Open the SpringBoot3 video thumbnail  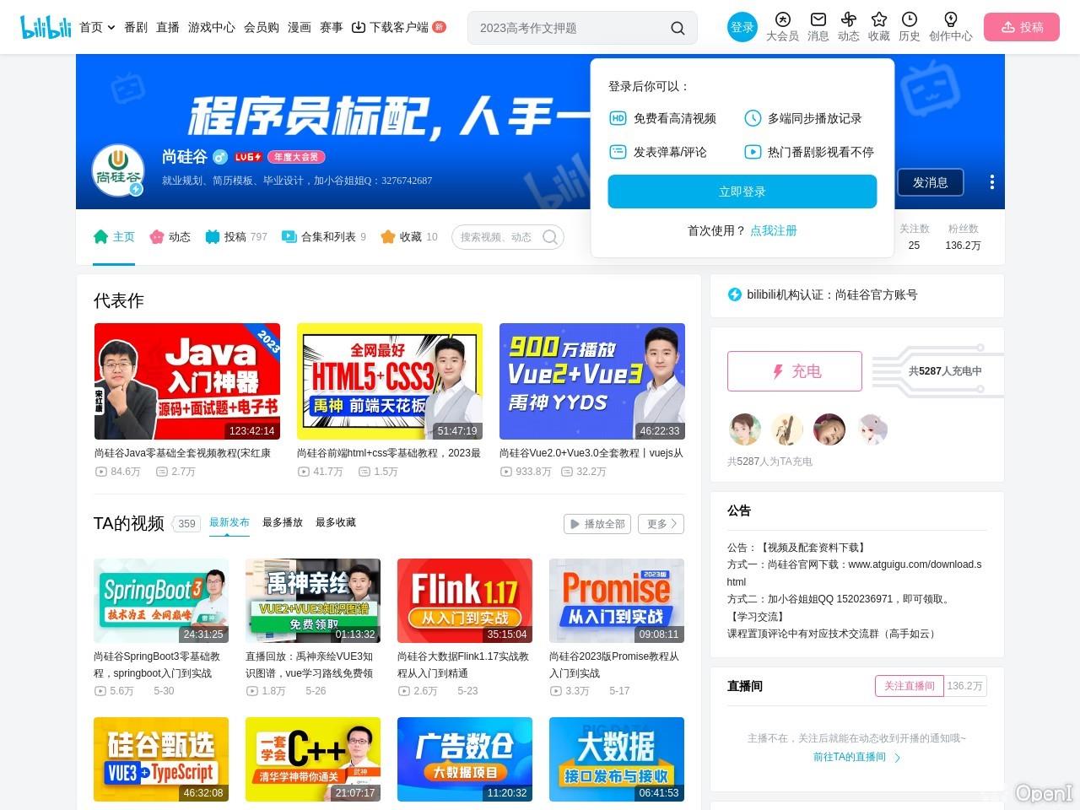pos(160,600)
